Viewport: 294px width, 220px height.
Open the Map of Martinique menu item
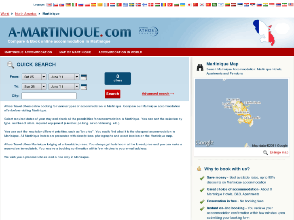pyautogui.click(x=75, y=52)
